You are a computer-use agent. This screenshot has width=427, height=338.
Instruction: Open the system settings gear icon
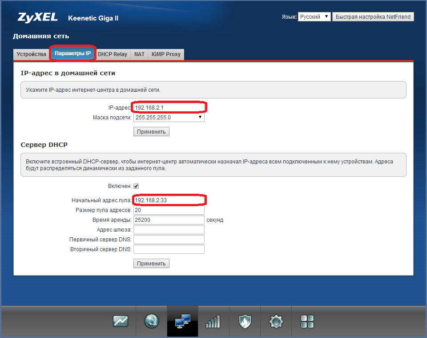point(276,321)
